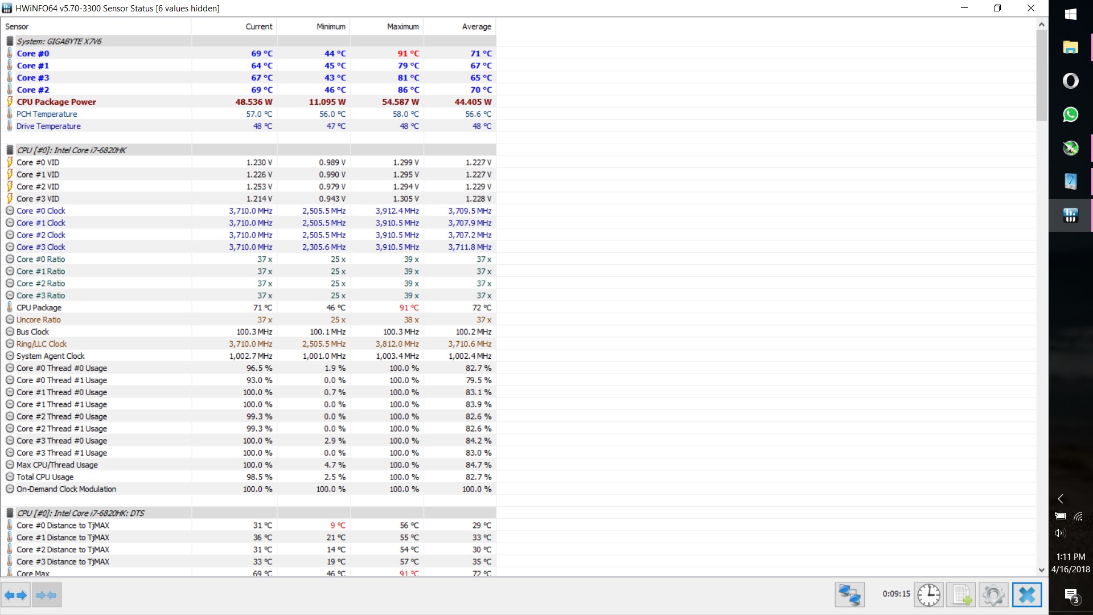This screenshot has width=1093, height=615.
Task: Start logging with the sheet-plus icon
Action: click(961, 595)
